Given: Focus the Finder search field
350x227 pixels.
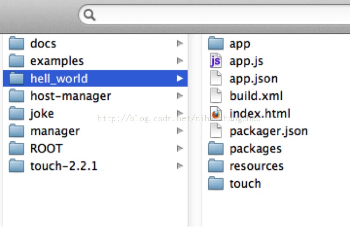Looking at the screenshot, I should point(214,15).
